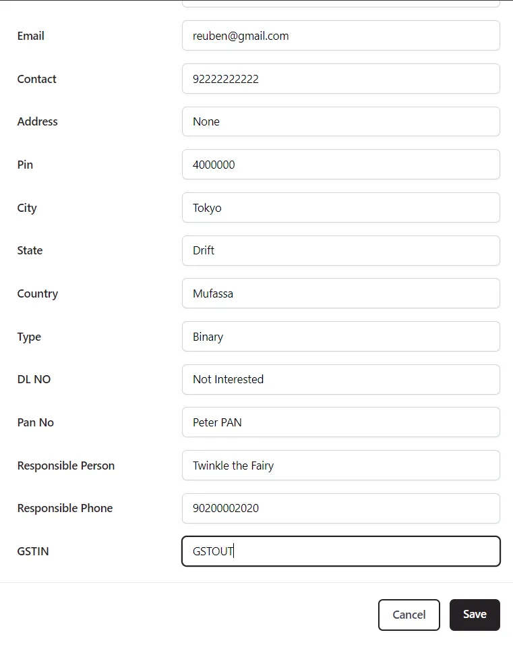Focus the Country input with Mufassa
This screenshot has width=513, height=645.
tap(340, 293)
